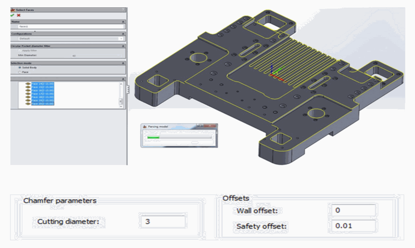Open the Configurations Default dropdown
Viewport: 415px width, 248px height.
[x=121, y=39]
